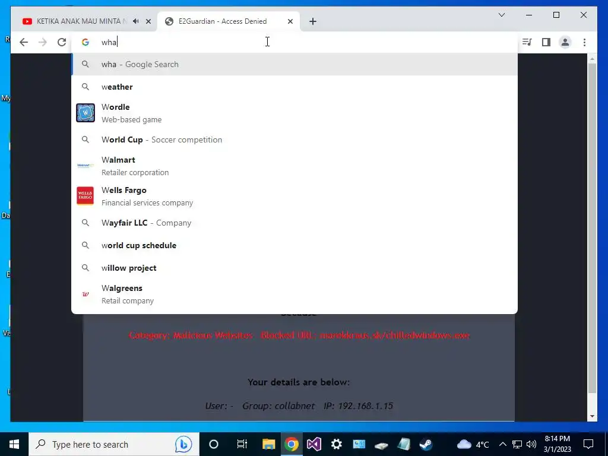The width and height of the screenshot is (608, 456).
Task: Click the blocked URL category text
Action: [299, 335]
